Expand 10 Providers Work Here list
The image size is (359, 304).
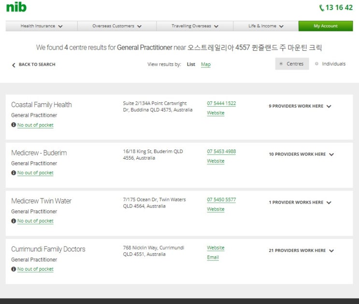302,154
